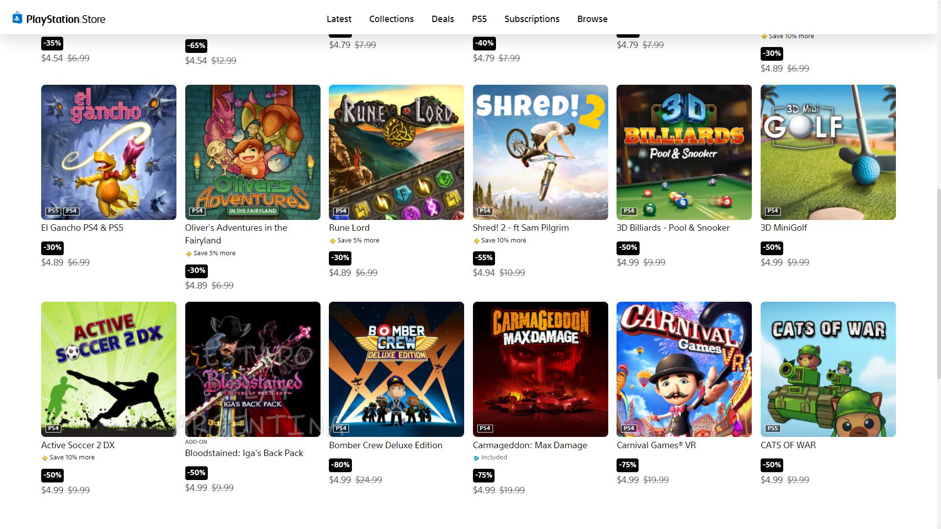Open the Subscriptions menu
This screenshot has width=941, height=529.
coord(532,19)
